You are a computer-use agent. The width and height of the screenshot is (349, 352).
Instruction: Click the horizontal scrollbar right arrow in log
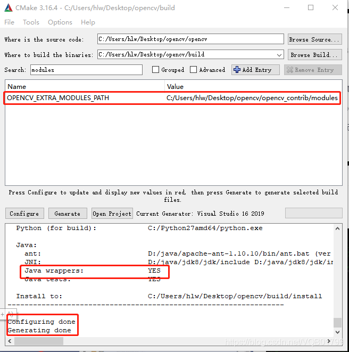329,341
